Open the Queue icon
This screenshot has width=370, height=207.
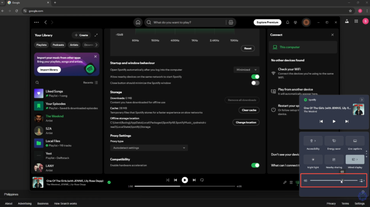[x=291, y=182]
